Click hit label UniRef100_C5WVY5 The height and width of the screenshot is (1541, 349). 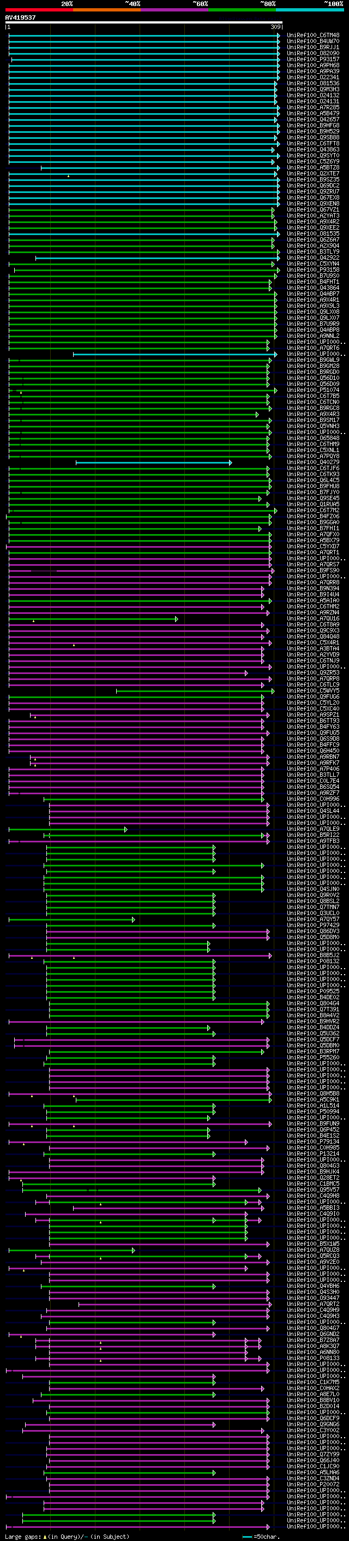[x=313, y=691]
